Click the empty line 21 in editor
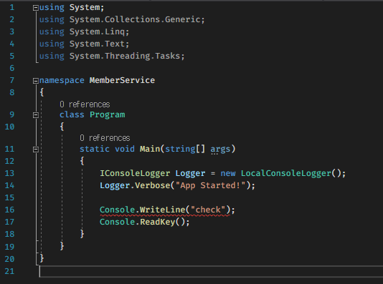This screenshot has height=284, width=383. click(211, 271)
